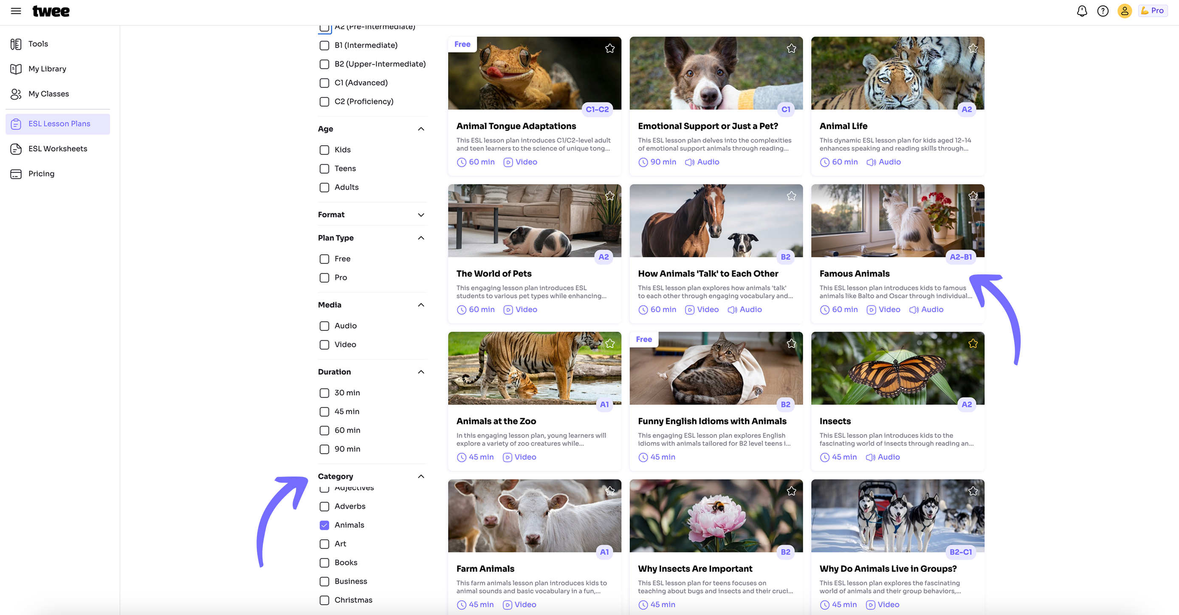Check the Teens age filter
This screenshot has height=615, width=1179.
[324, 168]
